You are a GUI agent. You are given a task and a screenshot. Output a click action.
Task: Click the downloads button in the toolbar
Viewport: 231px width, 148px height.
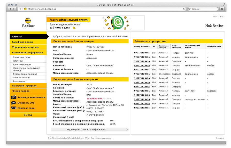[222, 9]
